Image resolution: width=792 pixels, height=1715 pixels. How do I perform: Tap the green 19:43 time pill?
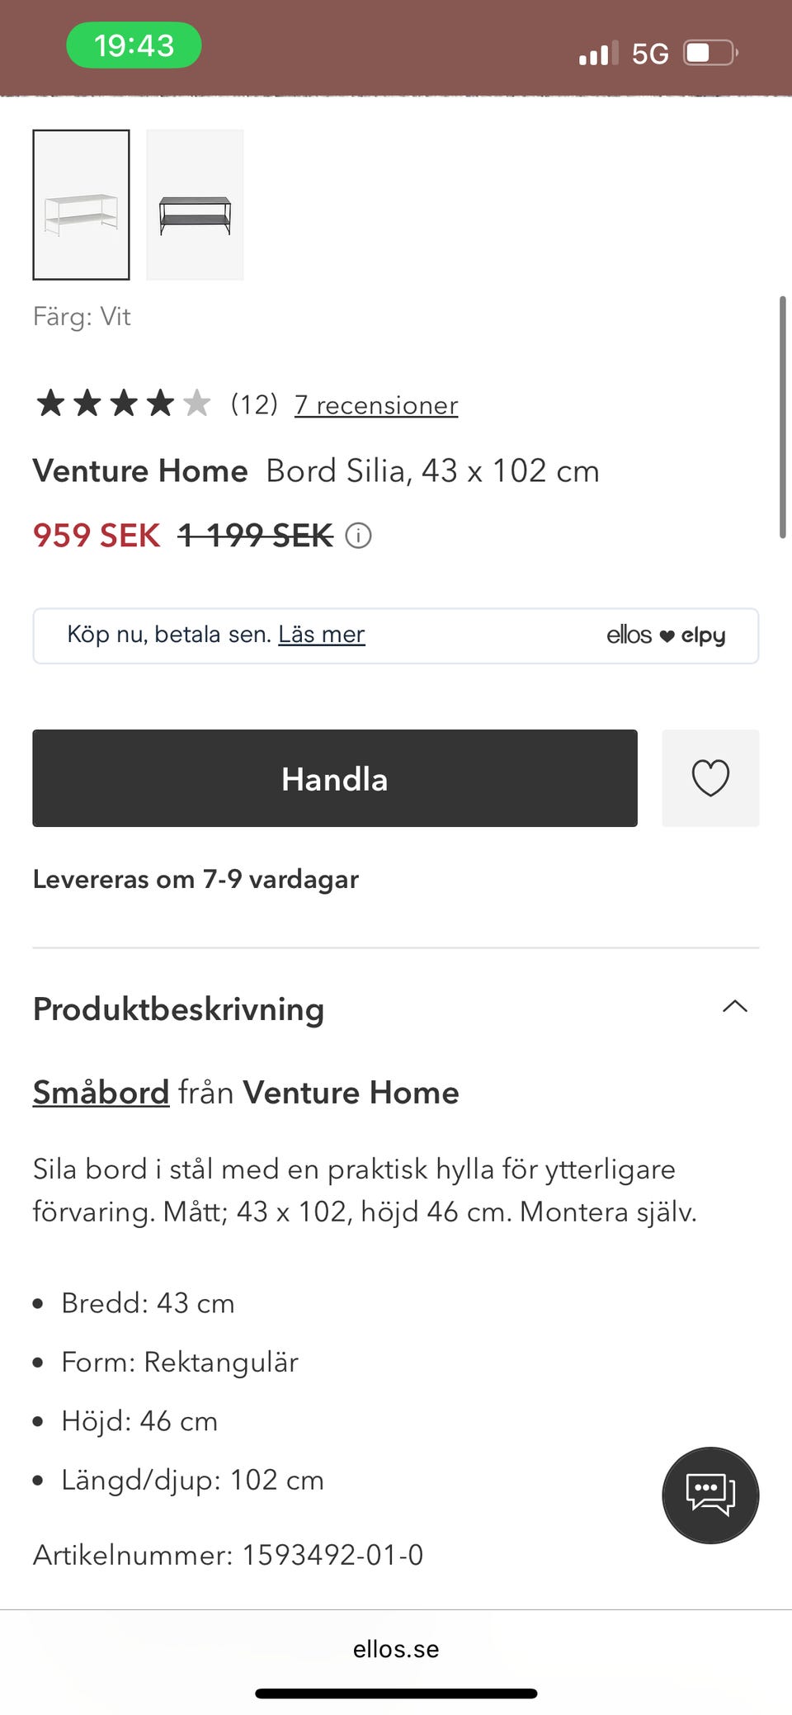tap(134, 45)
